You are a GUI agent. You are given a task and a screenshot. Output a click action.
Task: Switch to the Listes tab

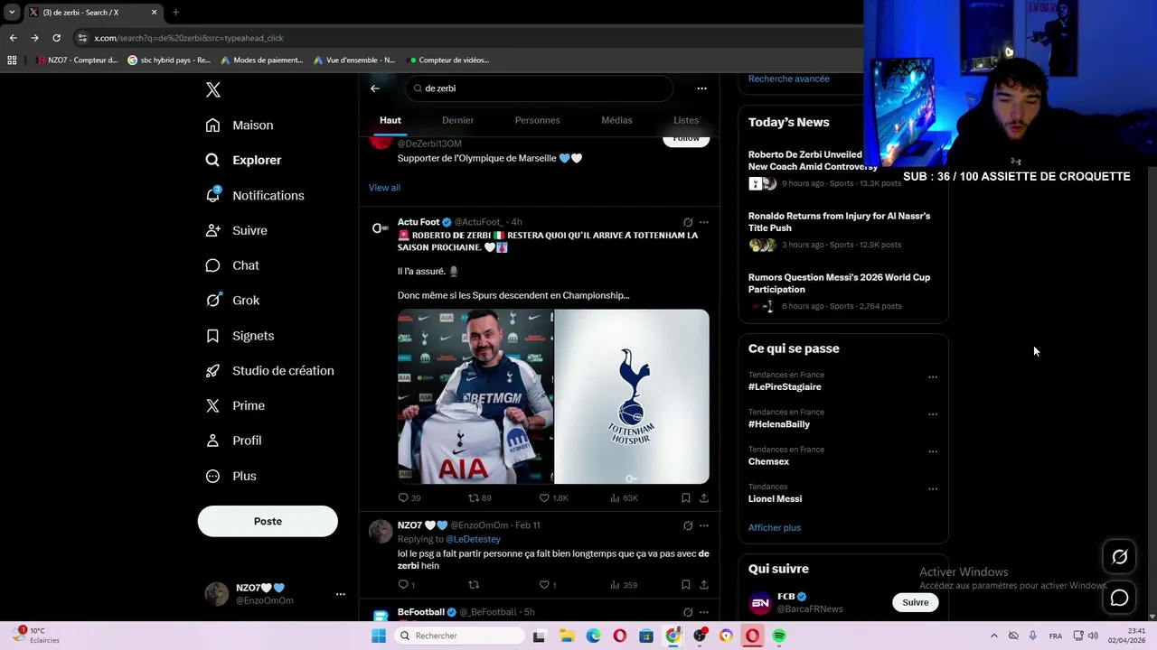pyautogui.click(x=686, y=120)
